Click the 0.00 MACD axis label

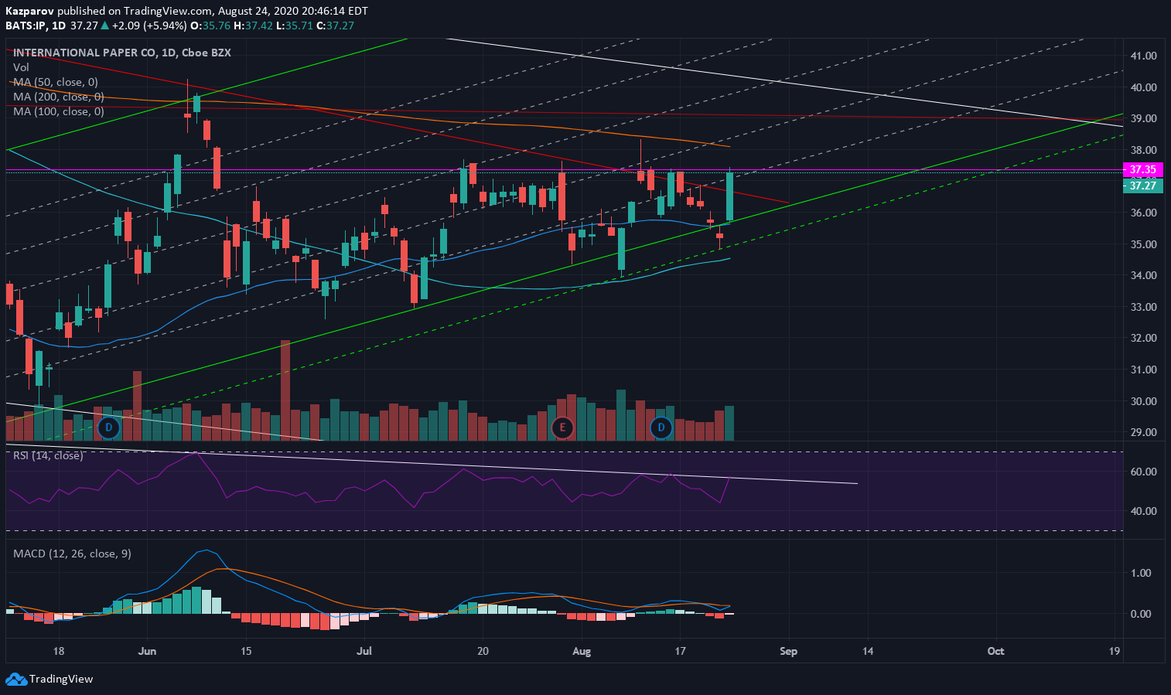click(1141, 614)
